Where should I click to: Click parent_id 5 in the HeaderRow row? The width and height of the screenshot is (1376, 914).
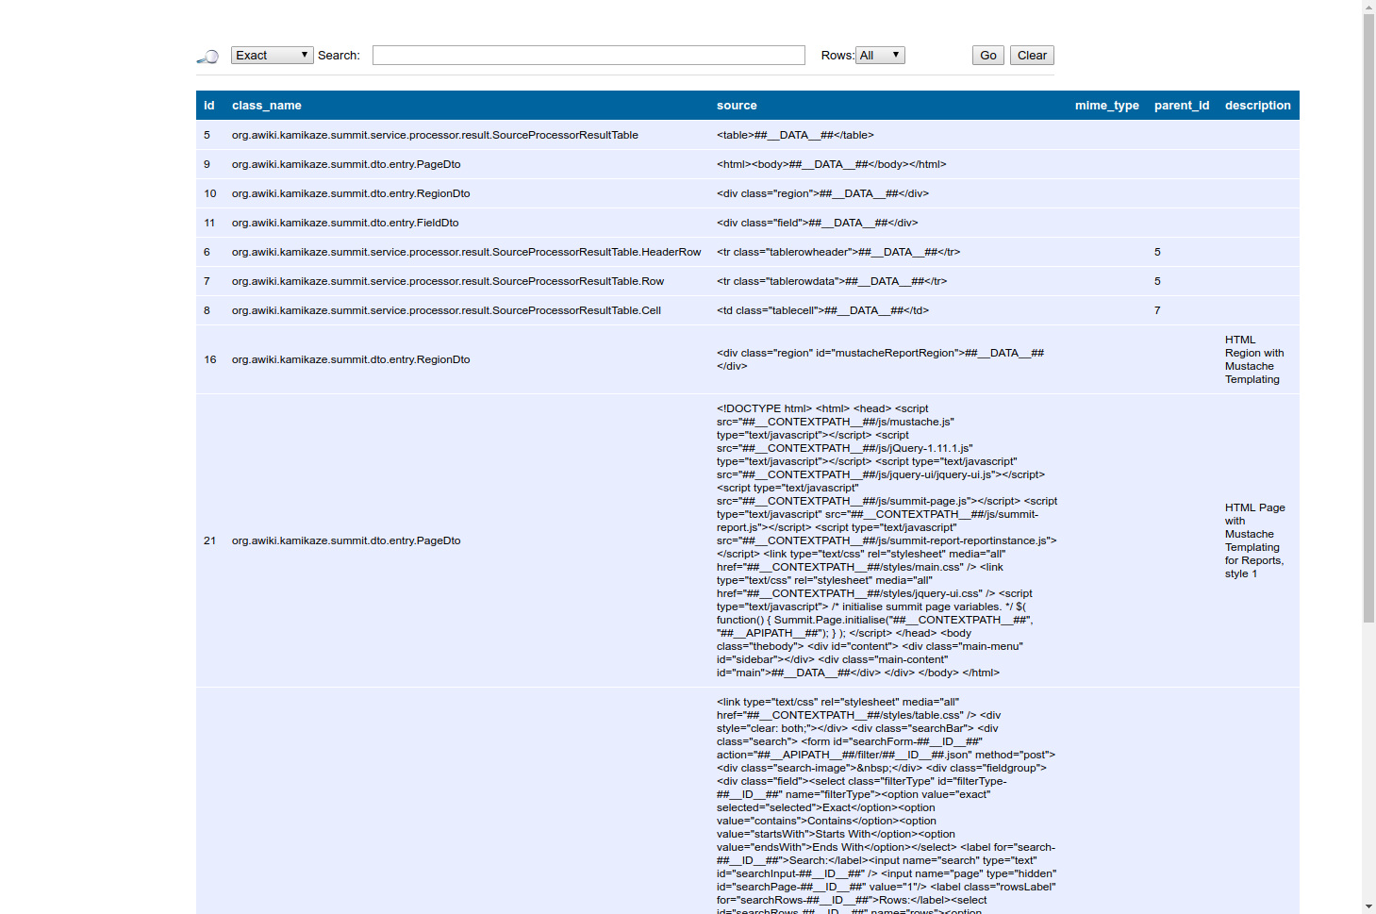coord(1157,252)
